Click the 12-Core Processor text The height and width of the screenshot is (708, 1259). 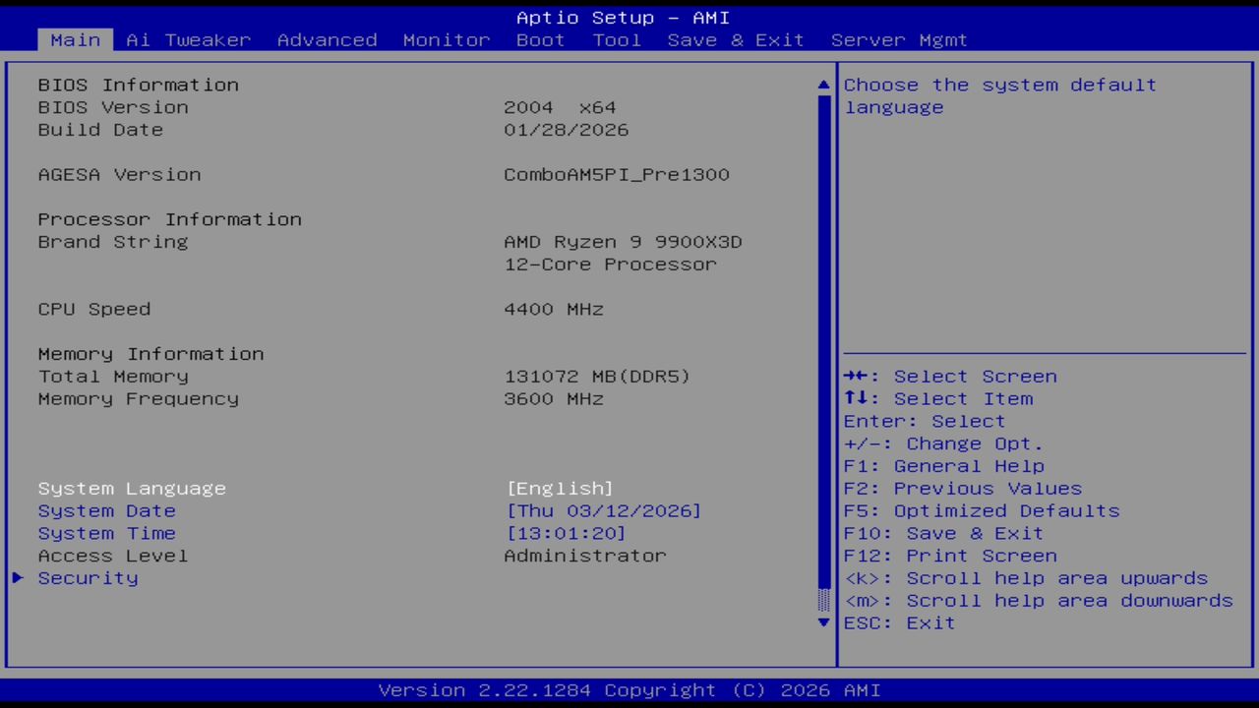click(x=610, y=265)
